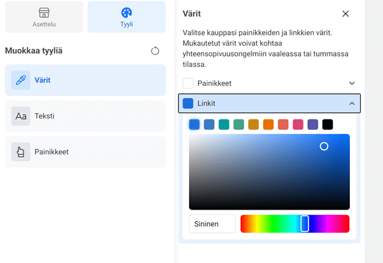Pick the golden brown preset swatch

coord(254,125)
